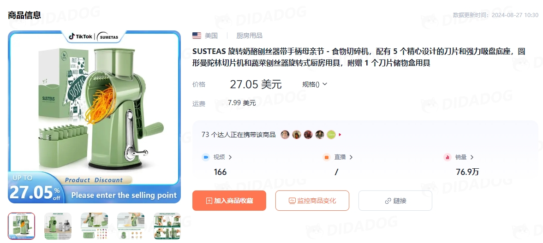Viewport: 543px width, 243px height.
Task: Open the 视频 details chevron
Action: [x=230, y=157]
